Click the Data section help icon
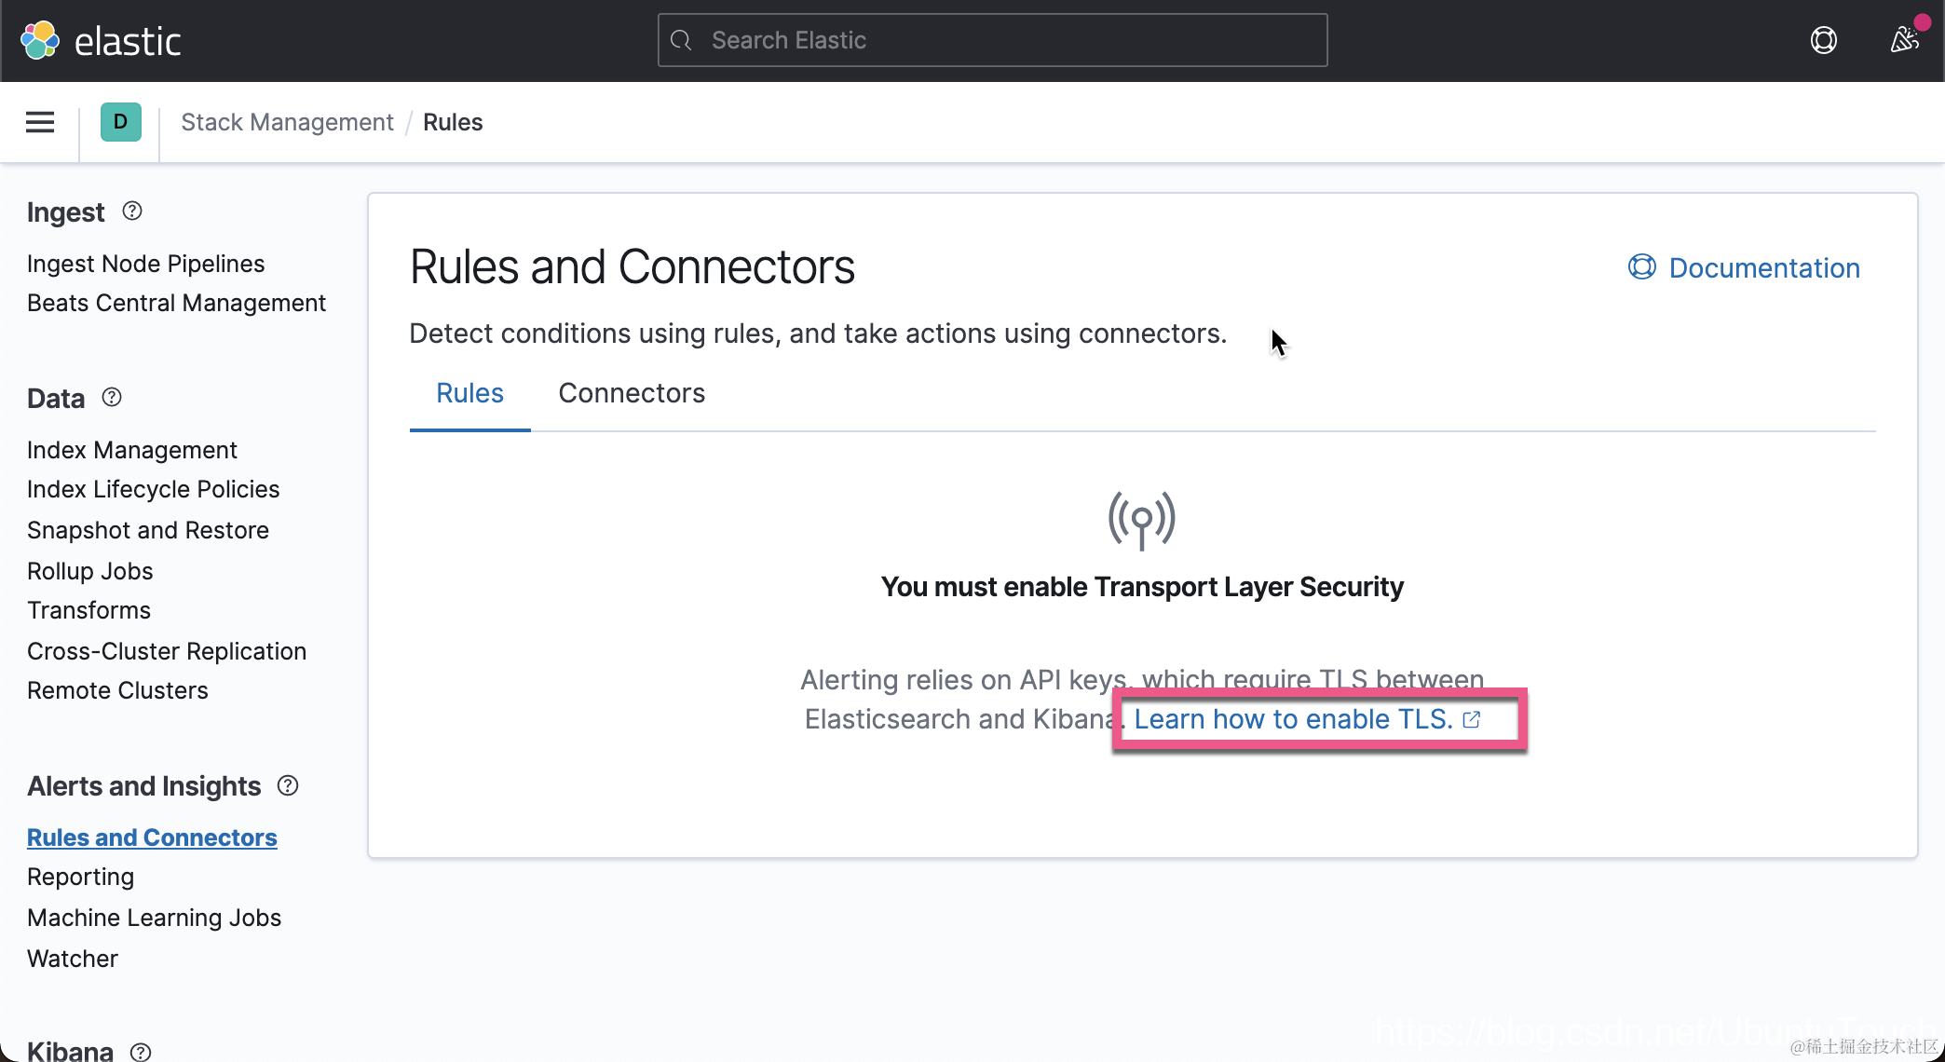 pos(112,398)
